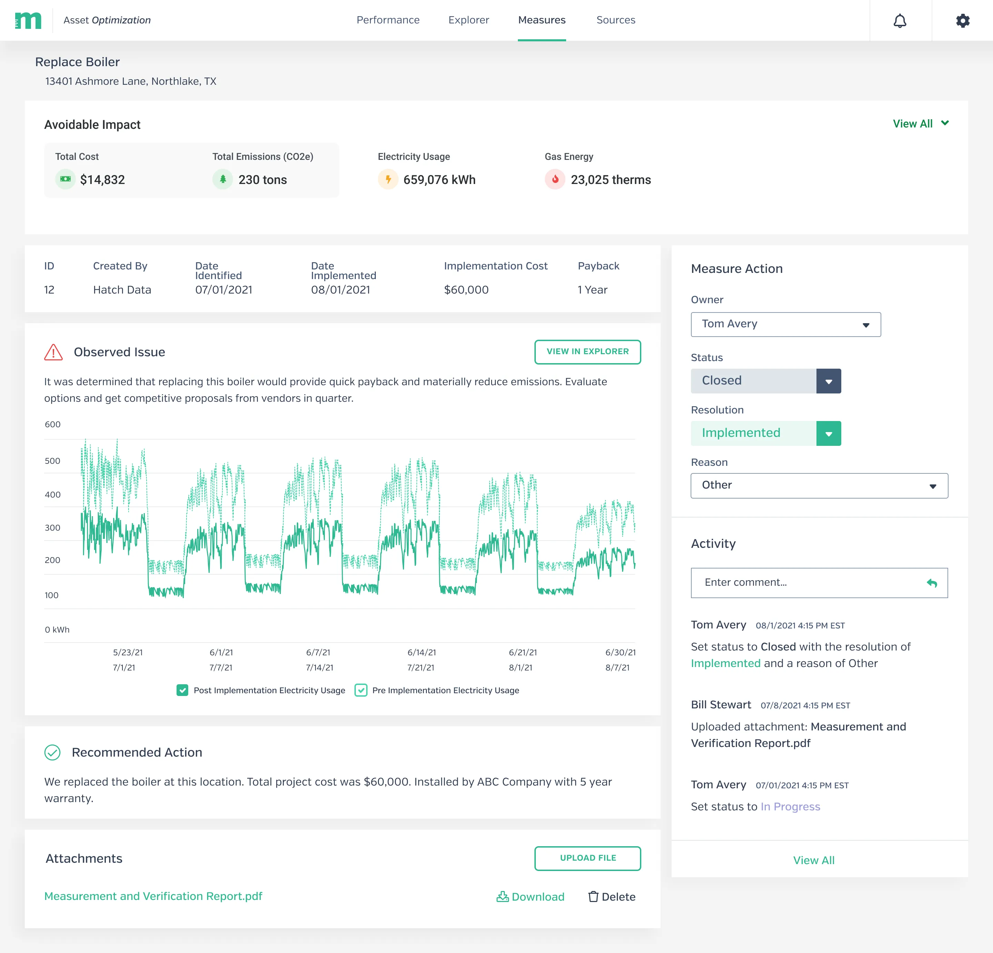Image resolution: width=993 pixels, height=953 pixels.
Task: Click the green m logo
Action: tap(28, 20)
